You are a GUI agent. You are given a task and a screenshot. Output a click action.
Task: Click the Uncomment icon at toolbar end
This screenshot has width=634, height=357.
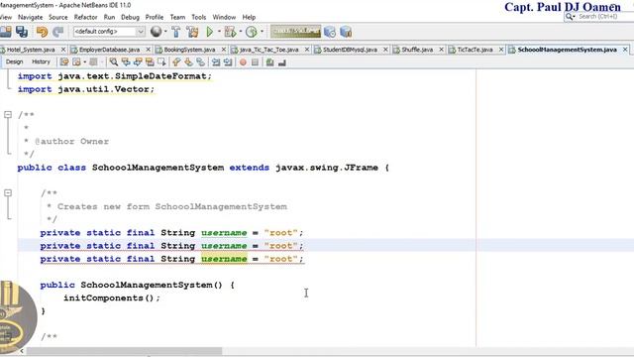click(282, 61)
